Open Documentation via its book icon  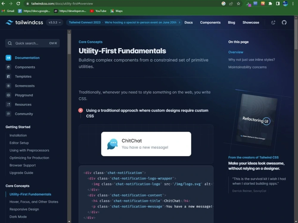tap(9, 58)
